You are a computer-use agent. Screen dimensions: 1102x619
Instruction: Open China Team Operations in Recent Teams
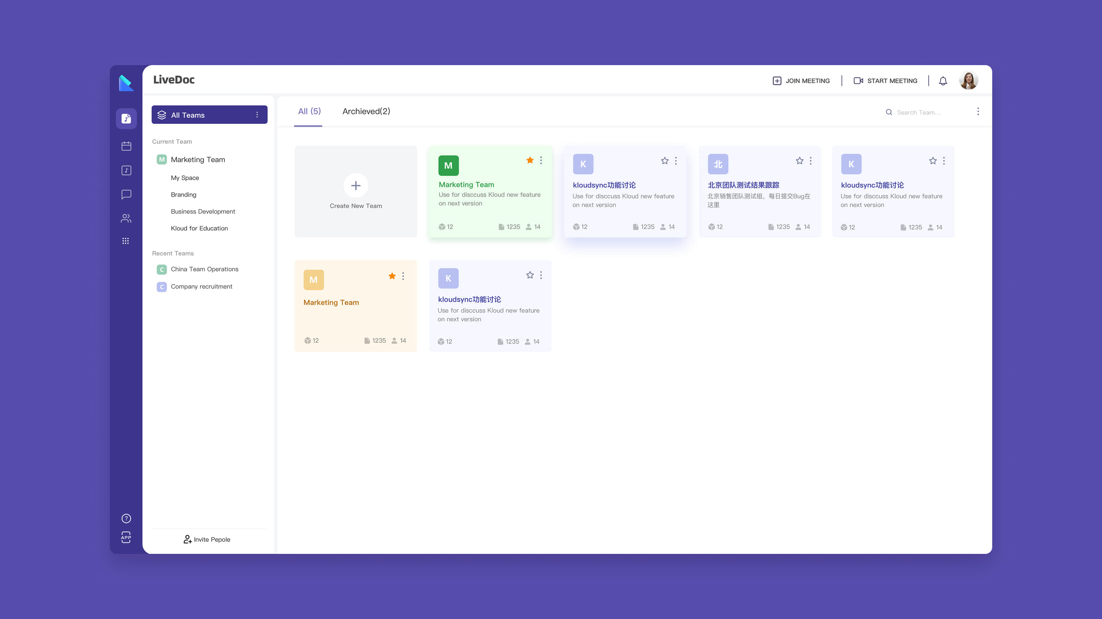(204, 269)
